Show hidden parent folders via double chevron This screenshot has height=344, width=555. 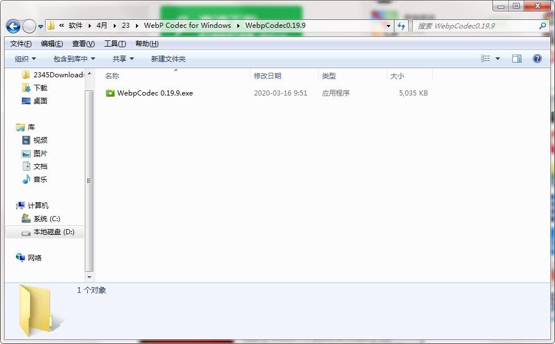(61, 26)
